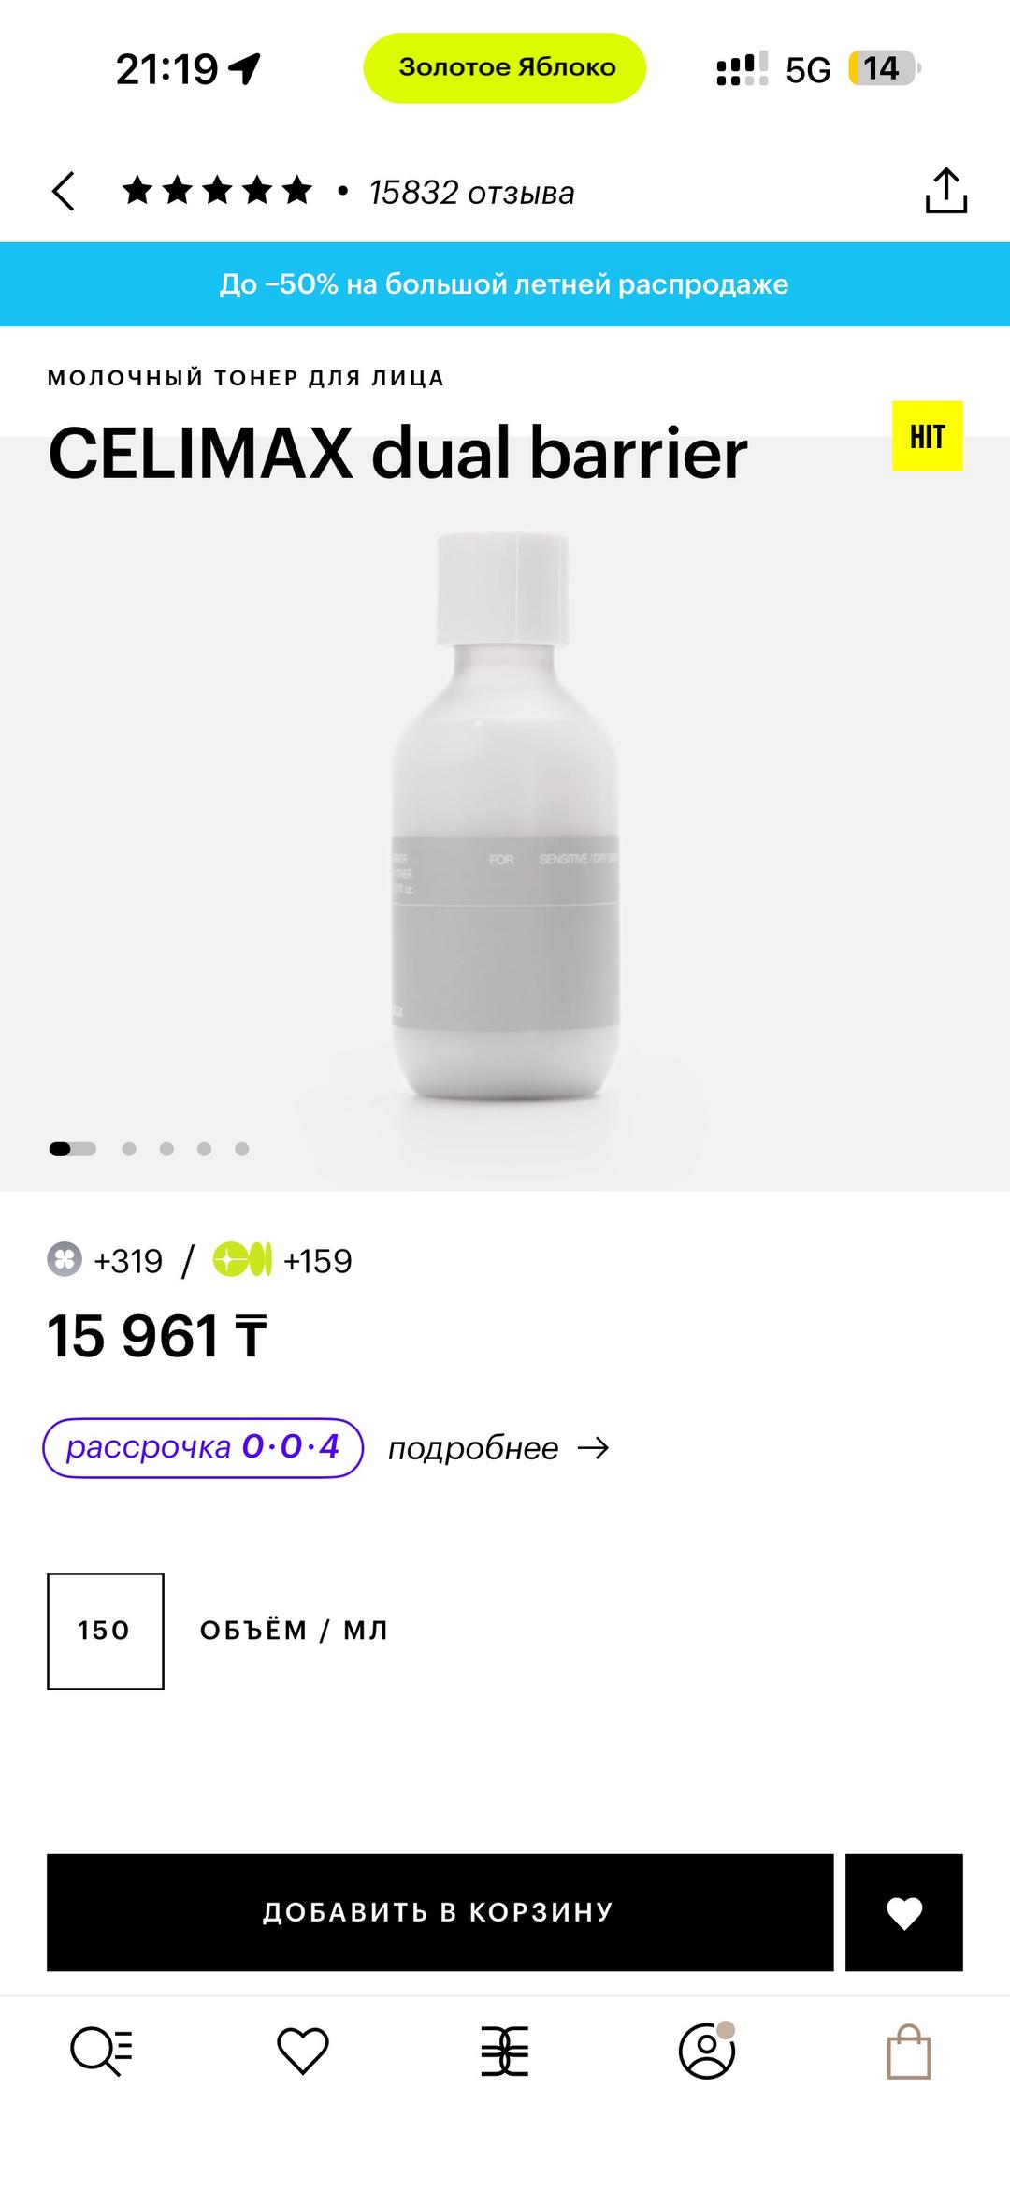
Task: Open the summer sale До −50% banner
Action: (505, 284)
